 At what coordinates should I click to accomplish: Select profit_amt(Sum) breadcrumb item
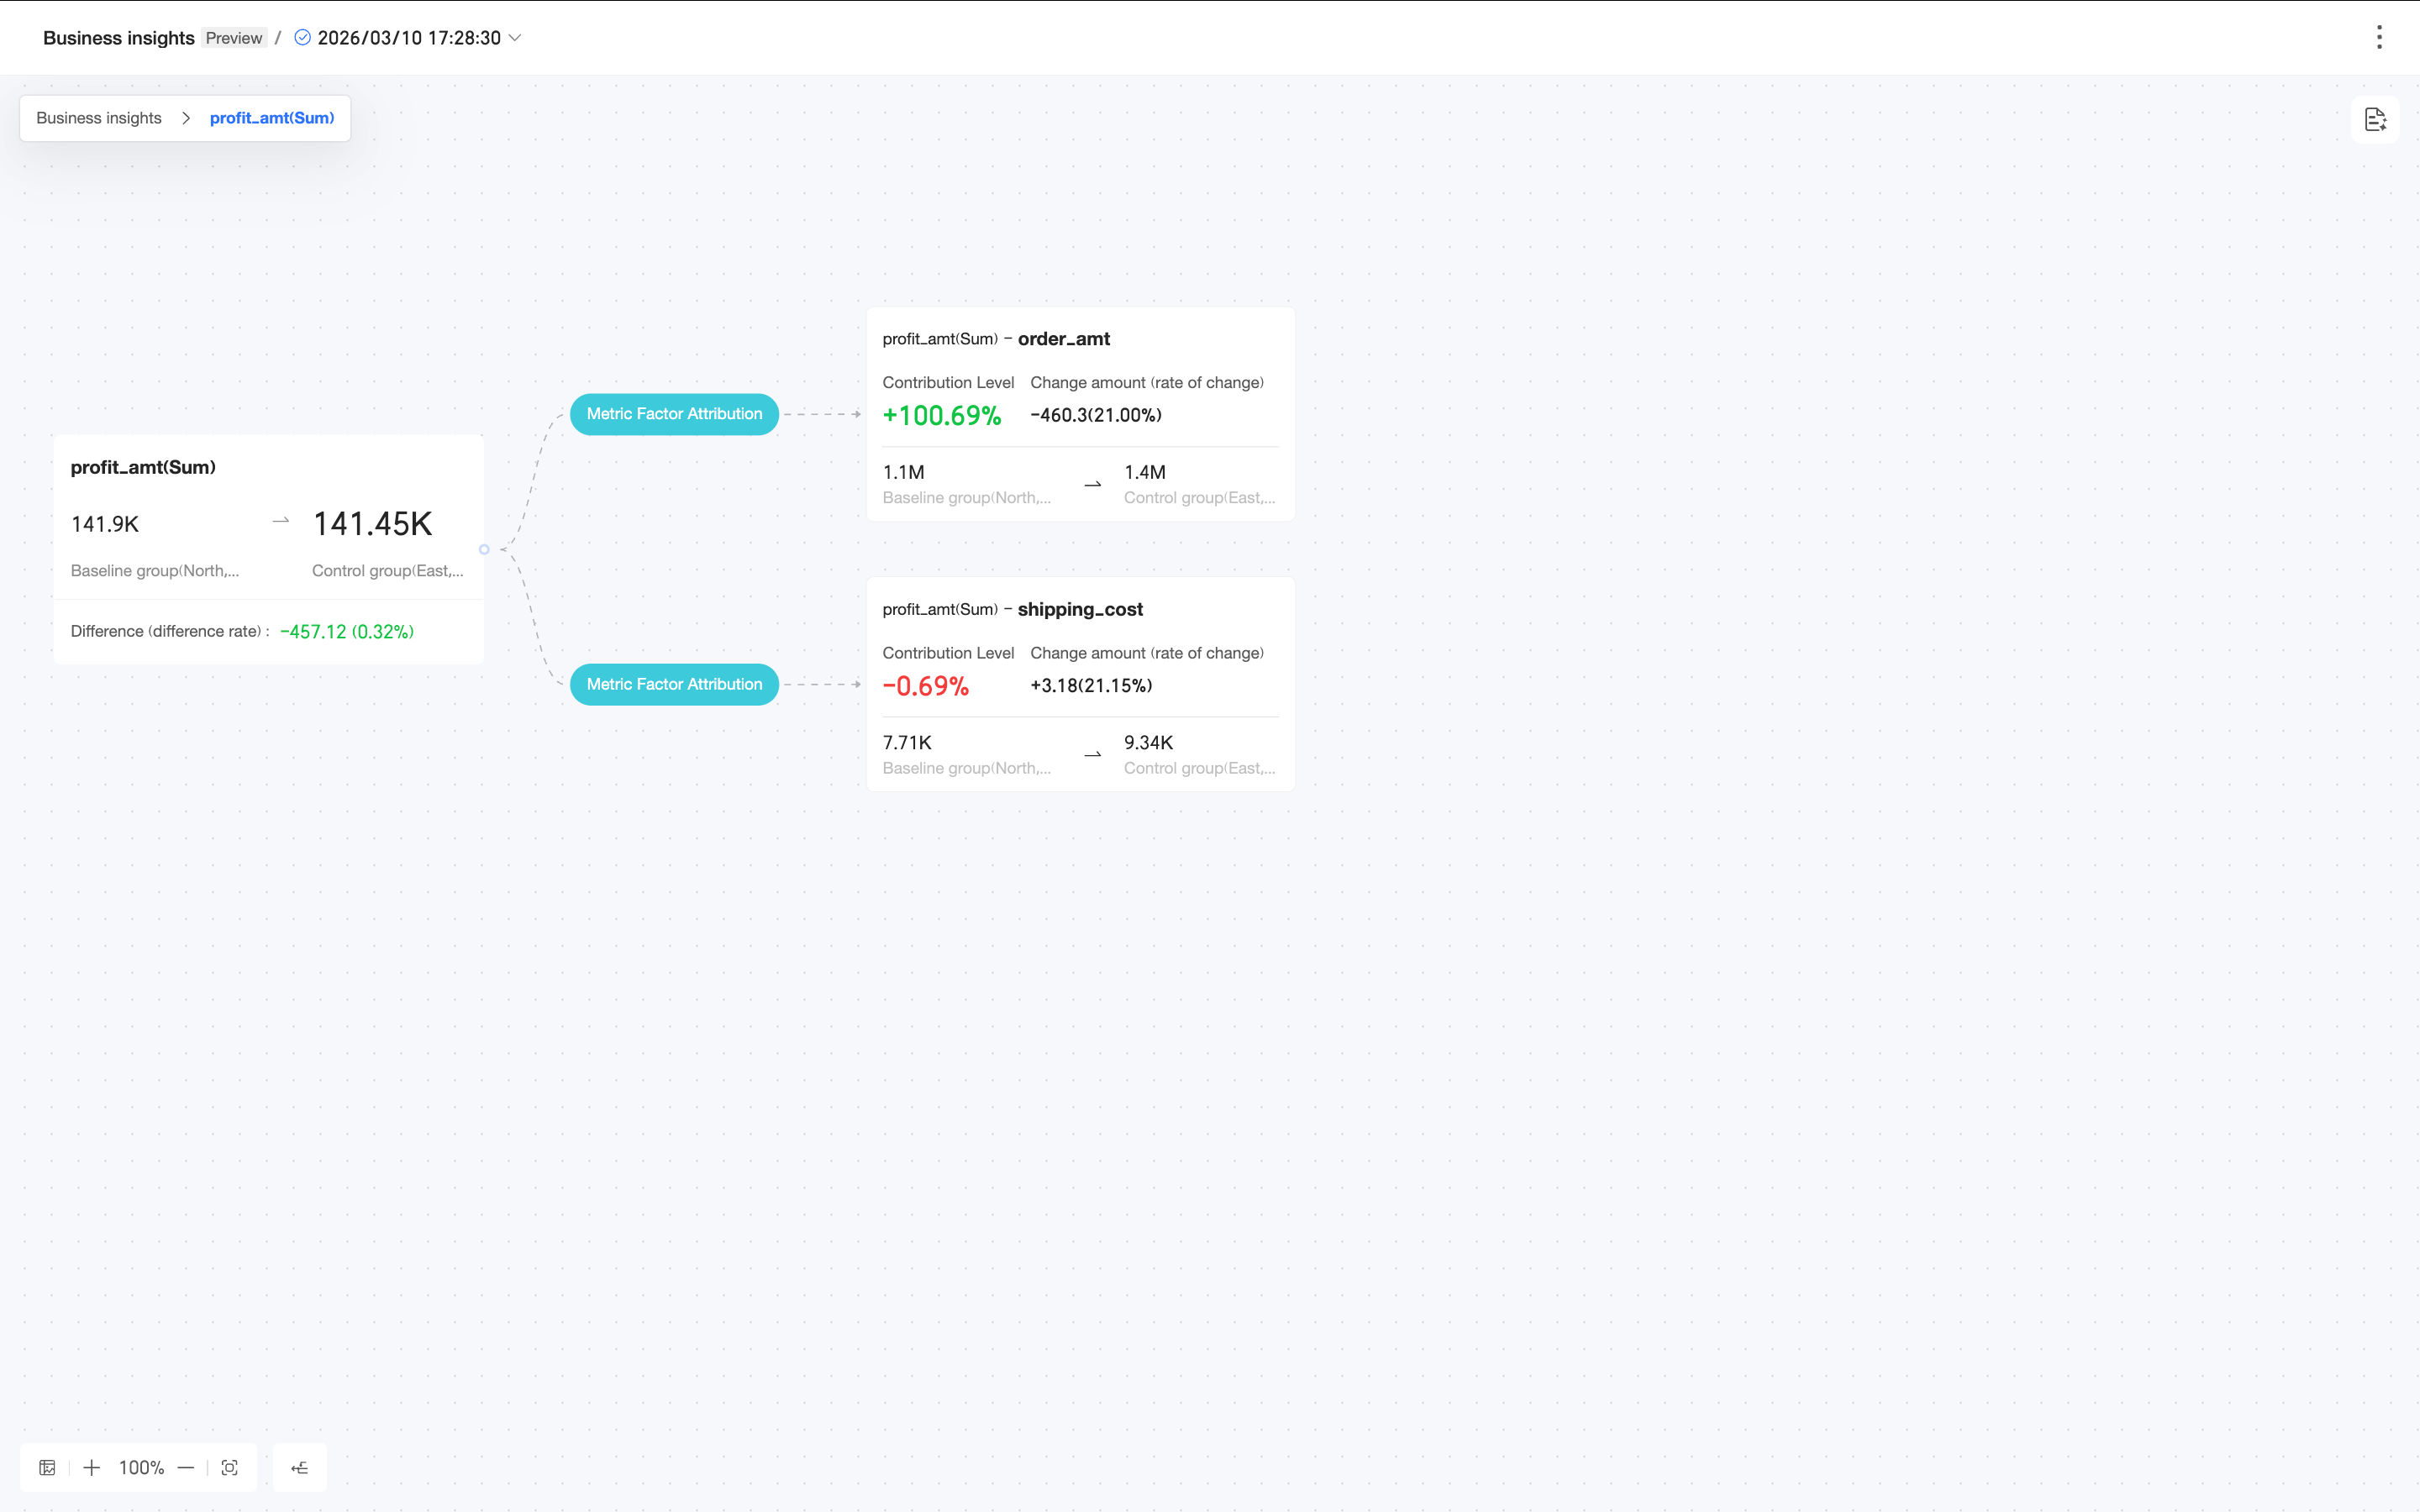tap(272, 118)
